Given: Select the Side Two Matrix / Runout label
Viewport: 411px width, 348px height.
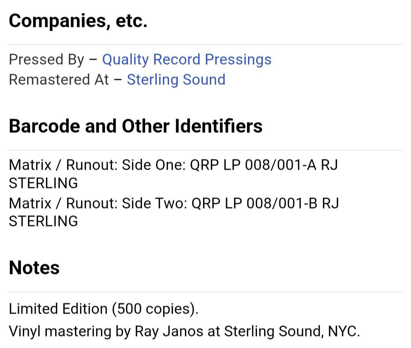Looking at the screenshot, I should (98, 203).
